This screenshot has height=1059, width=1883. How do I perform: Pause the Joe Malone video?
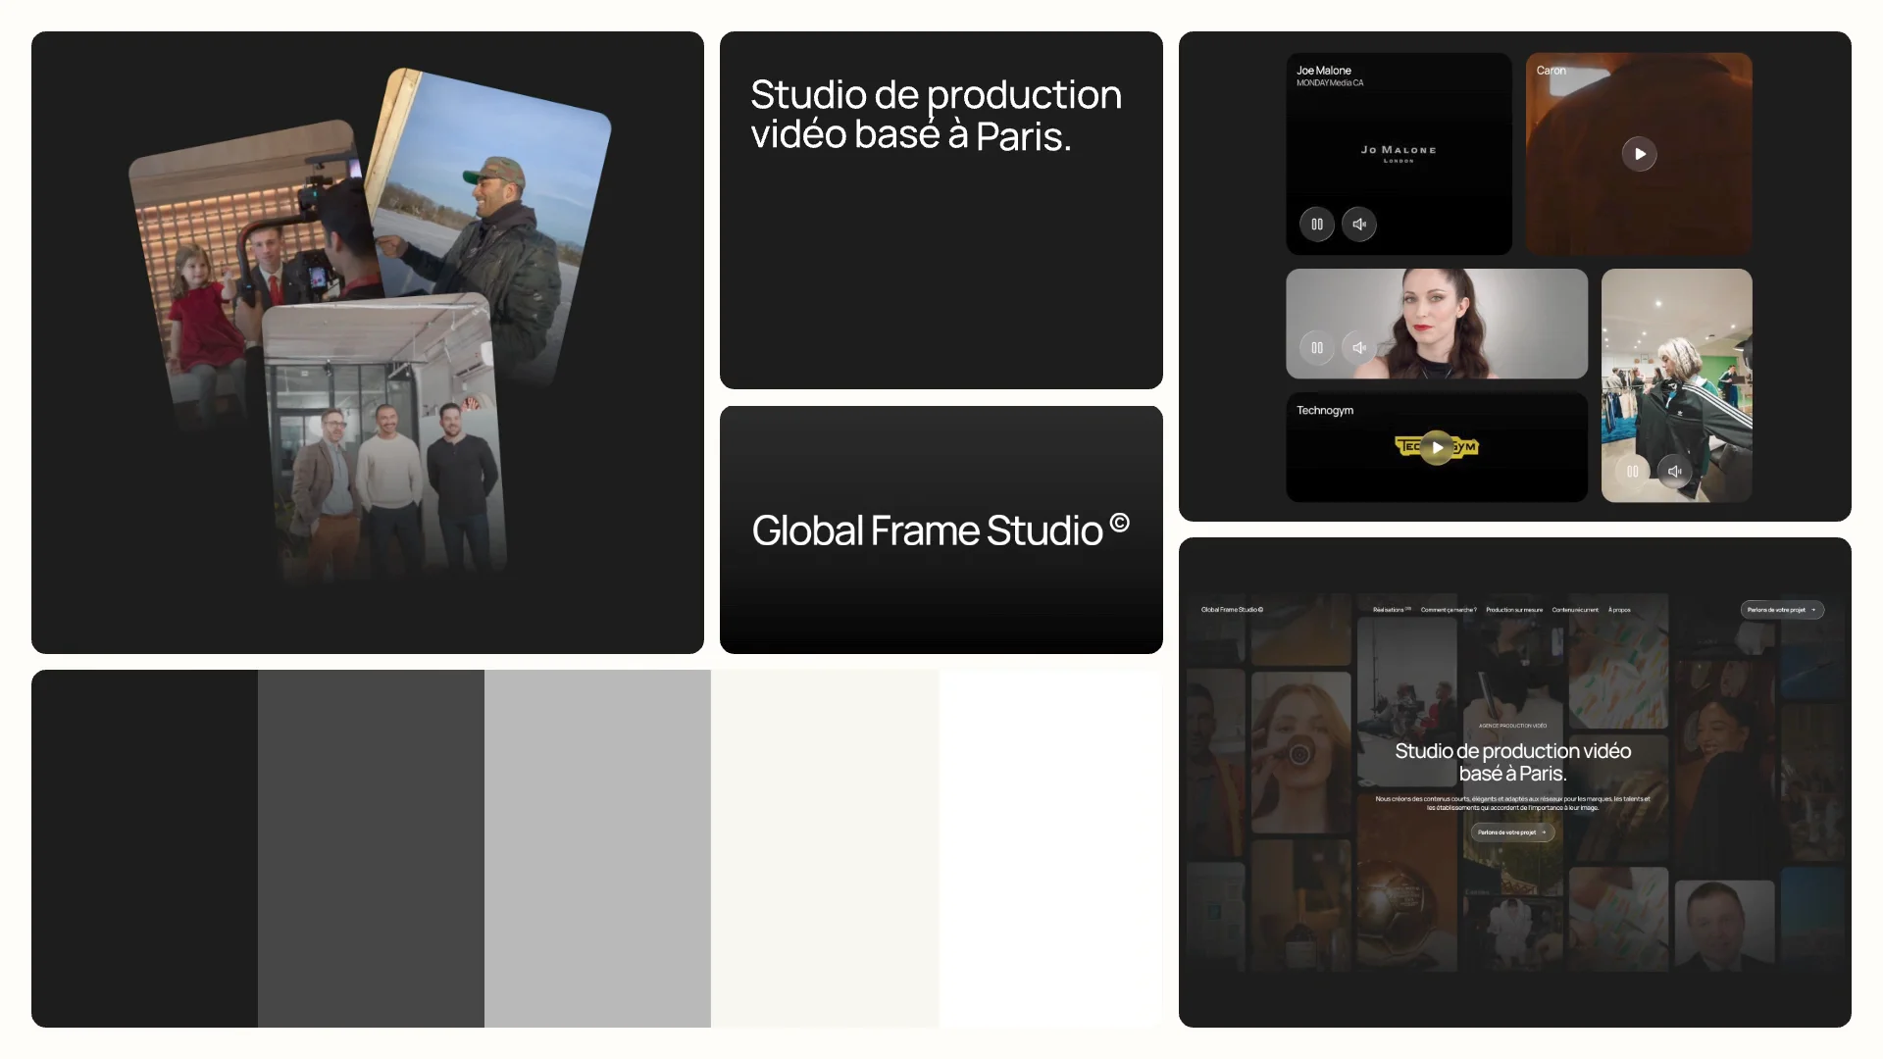point(1317,225)
